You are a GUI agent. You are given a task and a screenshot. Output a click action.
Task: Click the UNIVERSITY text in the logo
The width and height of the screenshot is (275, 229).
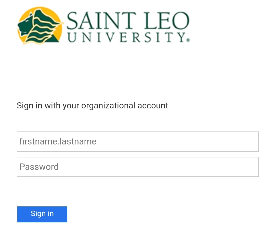pyautogui.click(x=127, y=37)
